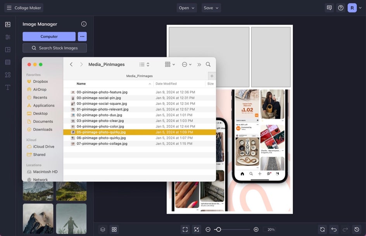Screen dimensions: 366x236
Task: Expand the Save dropdown menu
Action: pyautogui.click(x=211, y=8)
